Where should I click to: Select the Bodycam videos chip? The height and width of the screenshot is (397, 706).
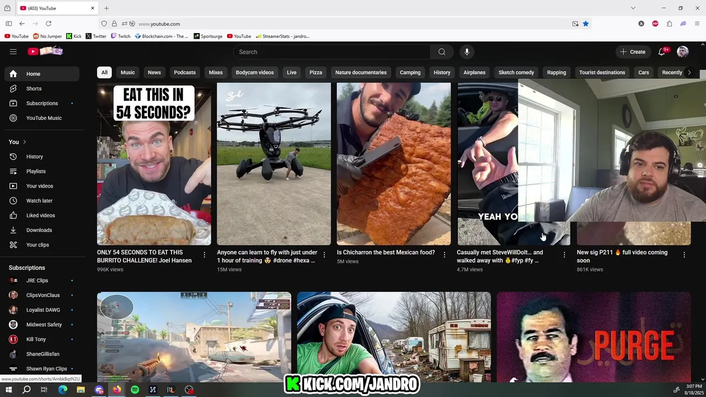click(254, 72)
